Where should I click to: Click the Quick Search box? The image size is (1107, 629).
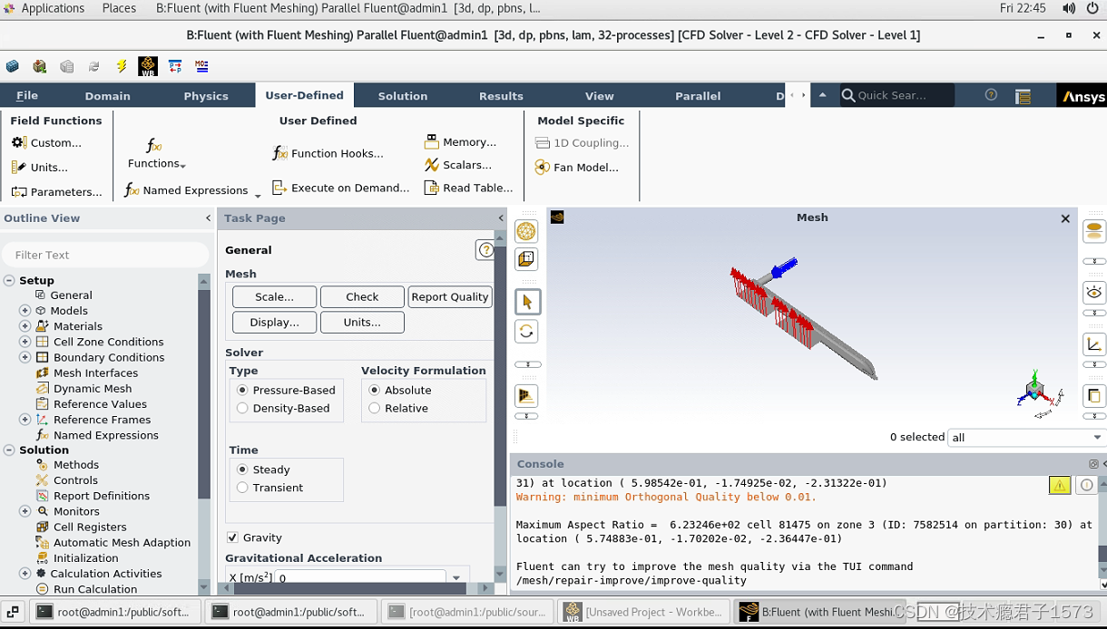pyautogui.click(x=896, y=94)
